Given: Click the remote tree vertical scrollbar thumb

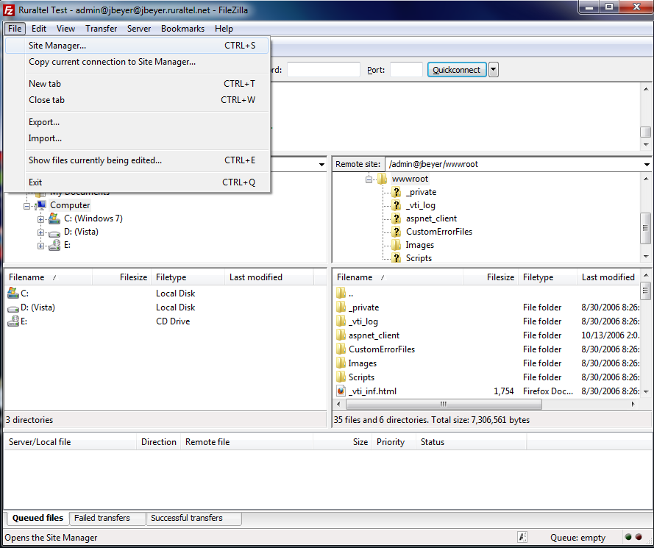Looking at the screenshot, I should point(646,228).
